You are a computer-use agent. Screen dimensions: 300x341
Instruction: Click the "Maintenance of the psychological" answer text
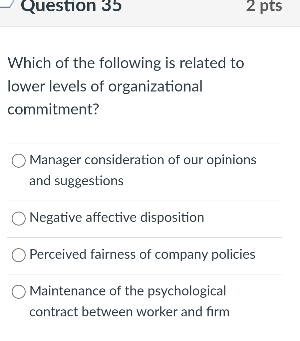(128, 291)
